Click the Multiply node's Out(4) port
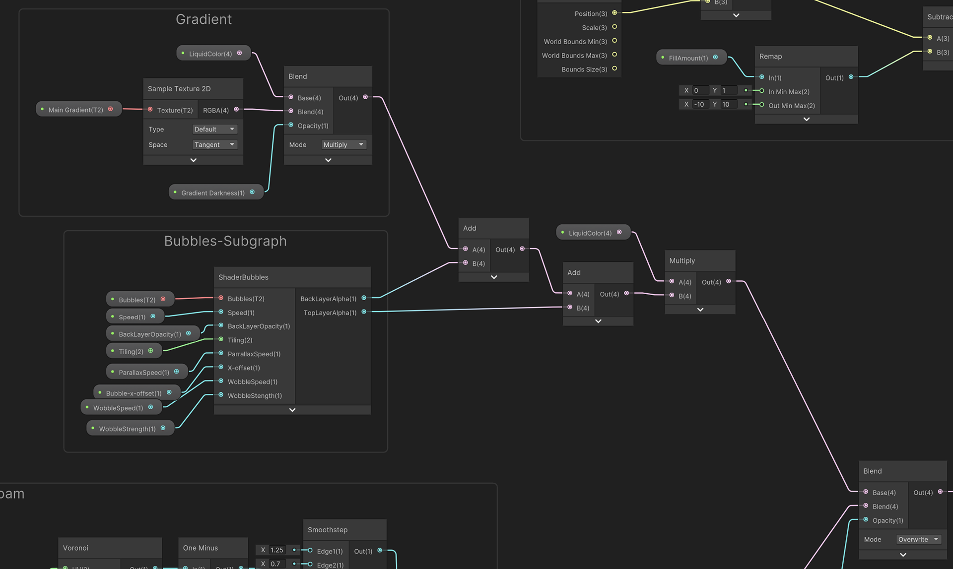953x569 pixels. point(729,281)
